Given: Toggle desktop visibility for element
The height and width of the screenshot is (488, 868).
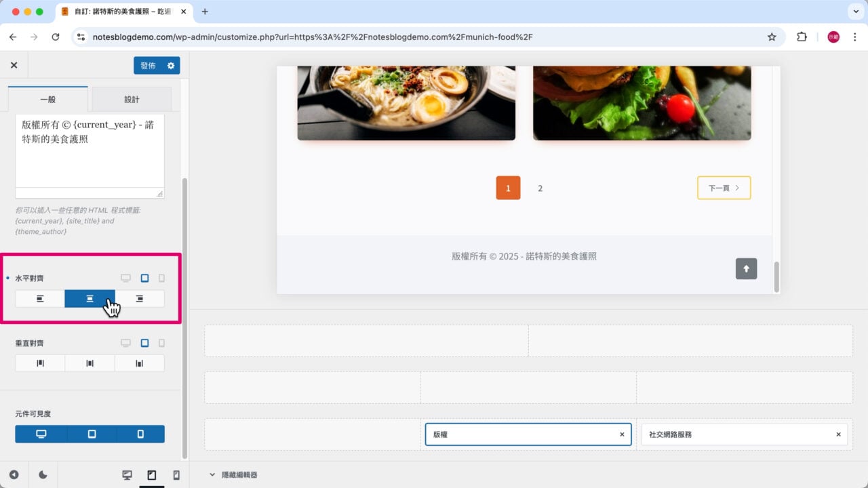Looking at the screenshot, I should click(41, 434).
